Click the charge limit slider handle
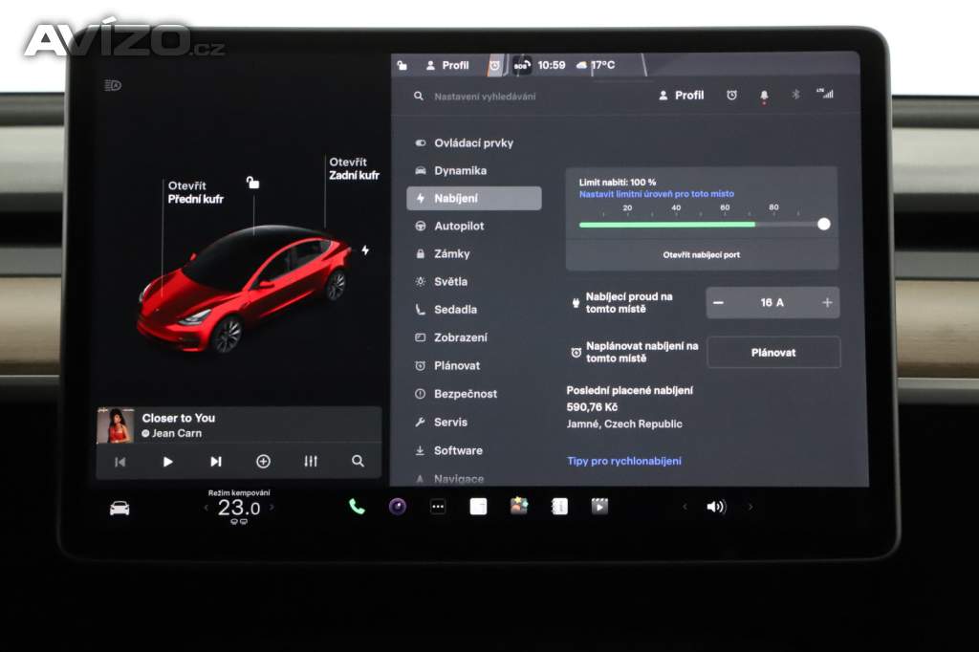The image size is (979, 652). click(824, 224)
